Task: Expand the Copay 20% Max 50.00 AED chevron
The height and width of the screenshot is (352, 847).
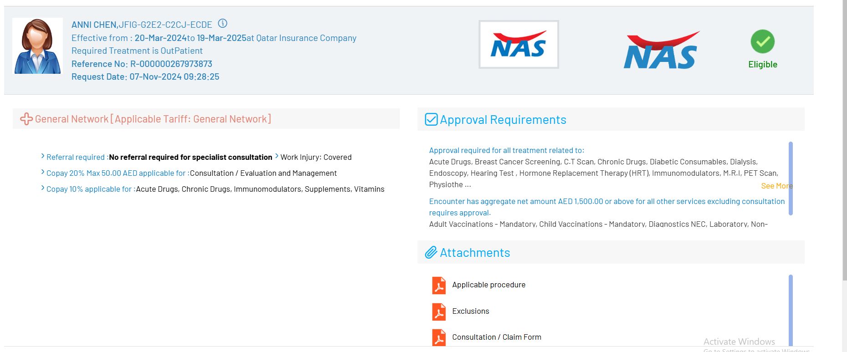Action: coord(43,173)
